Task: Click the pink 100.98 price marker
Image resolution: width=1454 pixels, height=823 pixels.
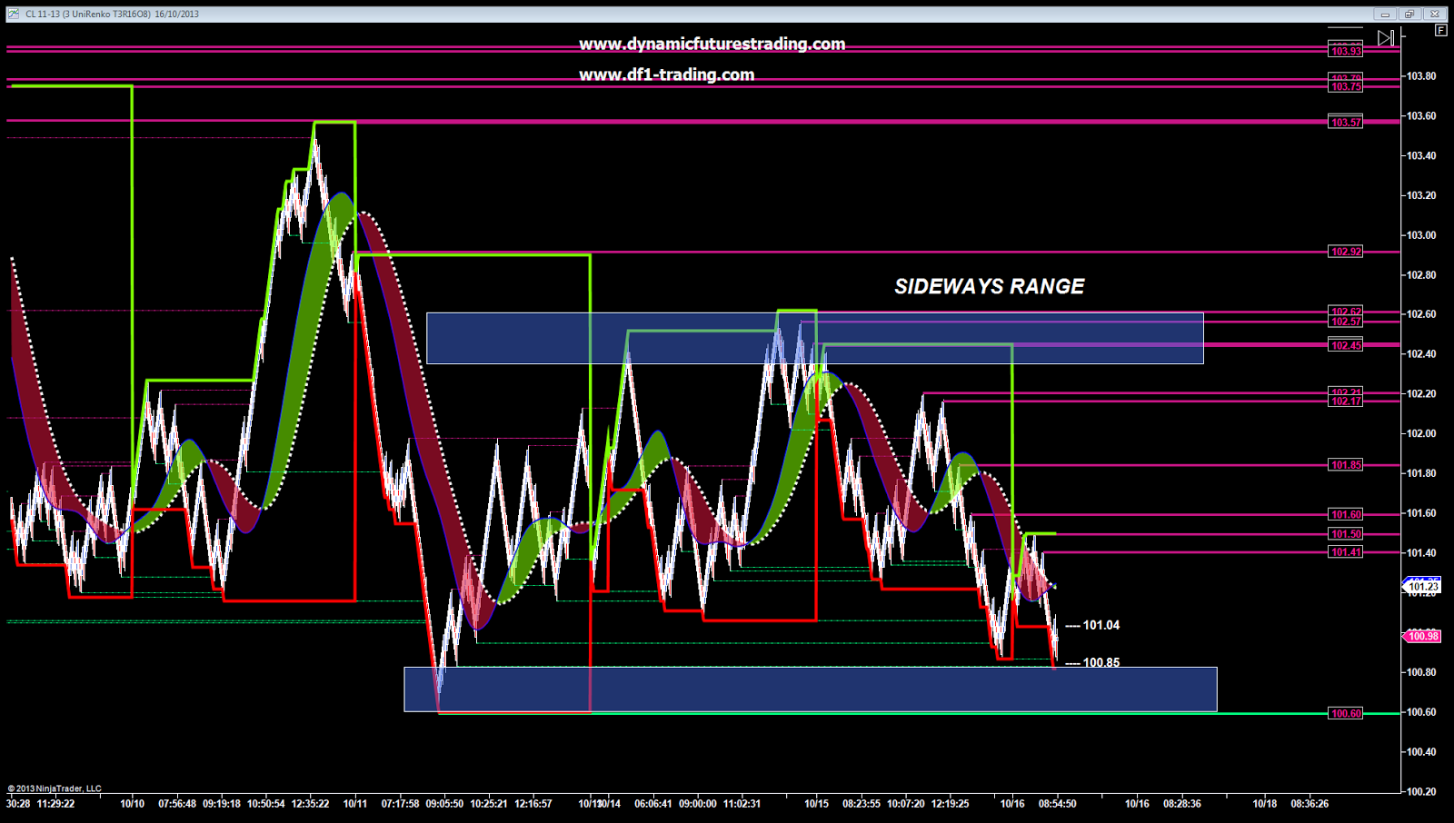Action: 1423,636
